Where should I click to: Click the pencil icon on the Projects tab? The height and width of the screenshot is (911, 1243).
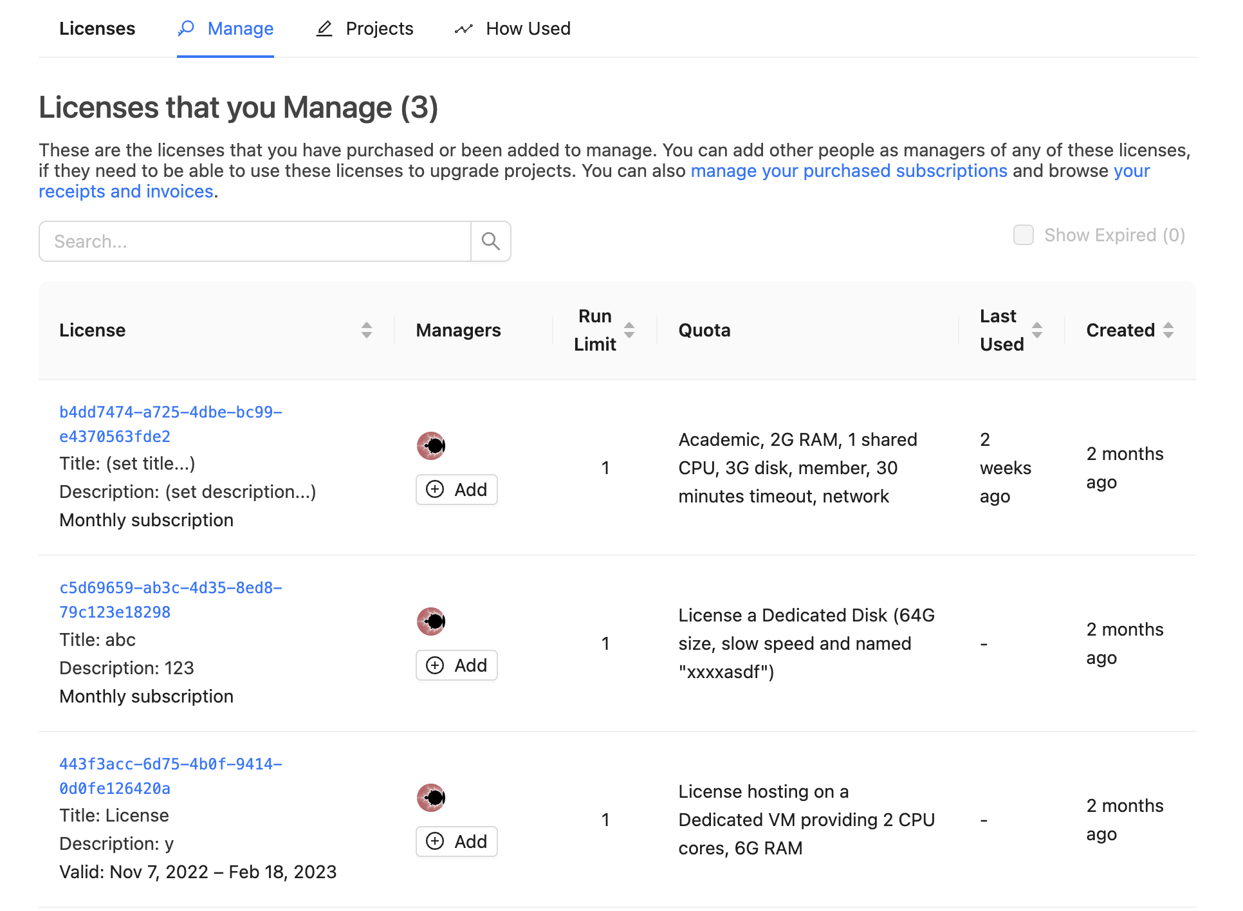(324, 28)
